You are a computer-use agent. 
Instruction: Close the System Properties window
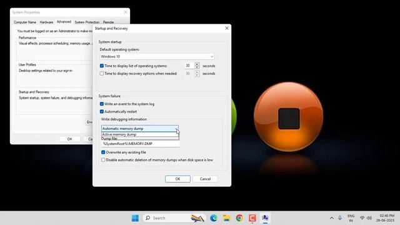click(125, 12)
